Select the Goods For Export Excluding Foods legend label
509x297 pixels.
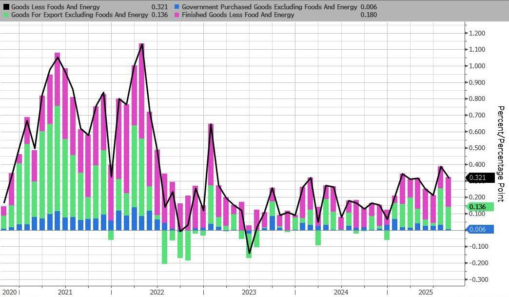[x=79, y=15]
